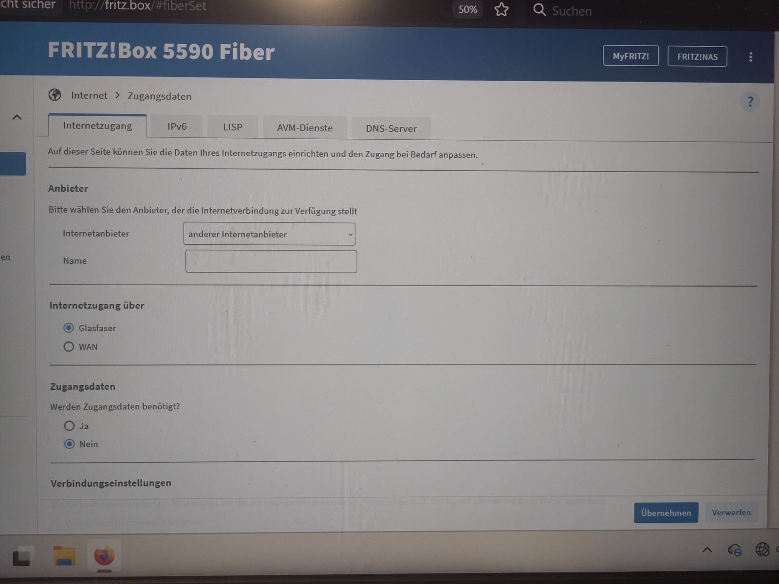The image size is (779, 584).
Task: Select the WAN radio button
Action: [x=69, y=347]
